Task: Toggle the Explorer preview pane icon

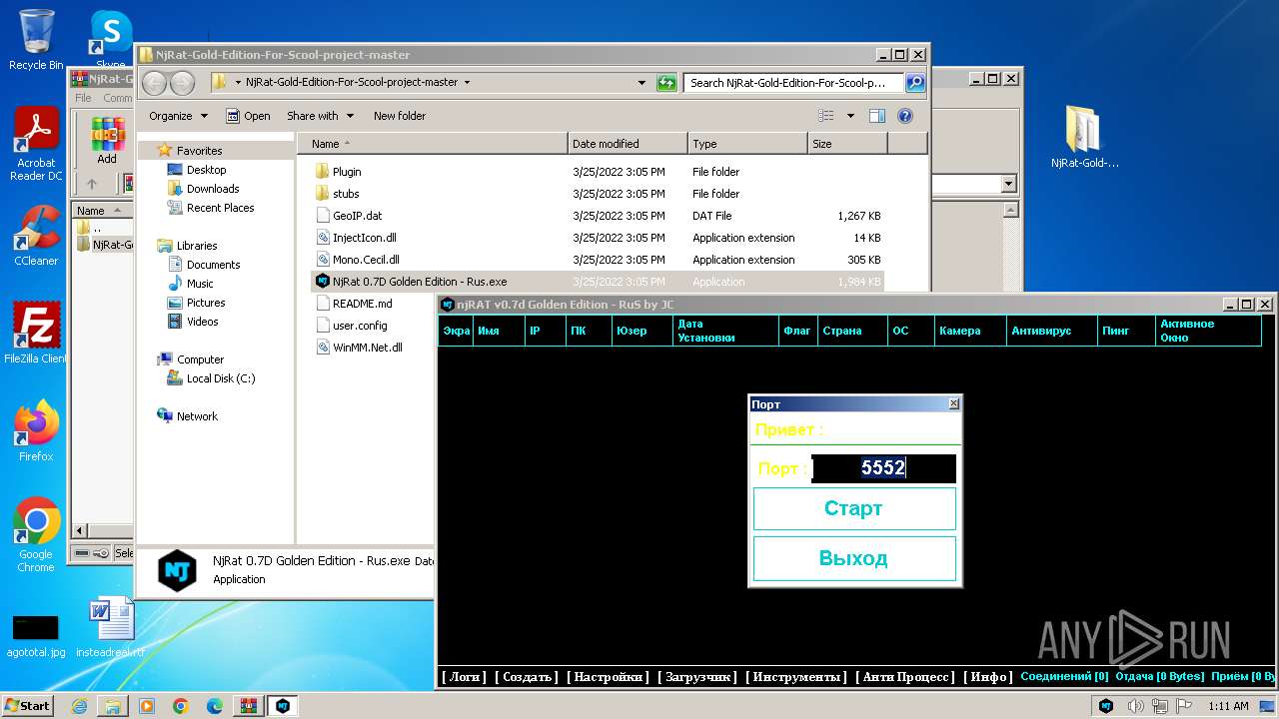Action: [876, 116]
